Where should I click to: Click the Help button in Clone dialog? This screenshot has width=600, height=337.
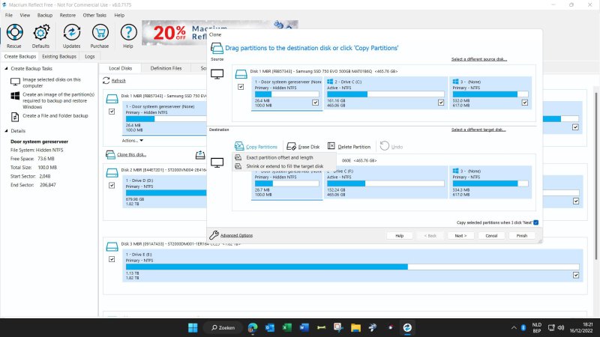tap(400, 236)
